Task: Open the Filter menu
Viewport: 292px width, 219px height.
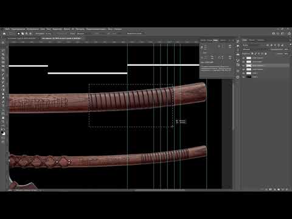Action: coord(67,29)
